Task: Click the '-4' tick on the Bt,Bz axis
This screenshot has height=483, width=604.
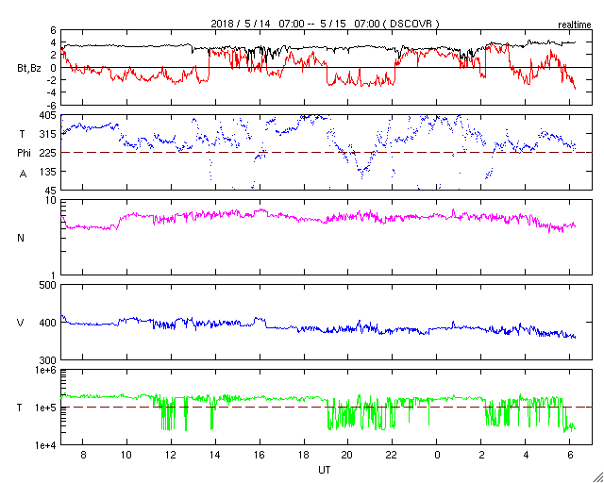Action: coord(52,92)
